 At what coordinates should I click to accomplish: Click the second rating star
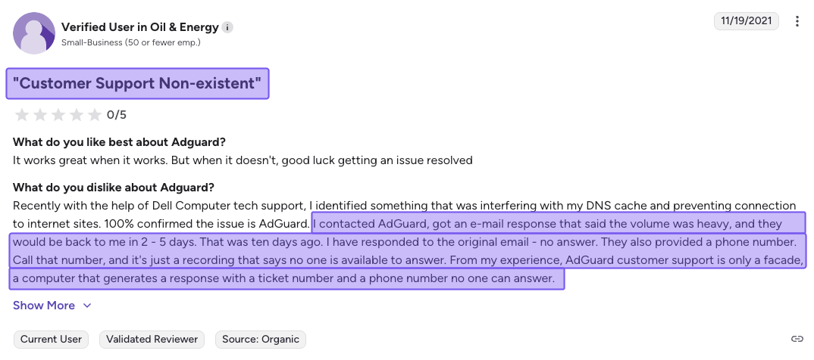pos(39,115)
